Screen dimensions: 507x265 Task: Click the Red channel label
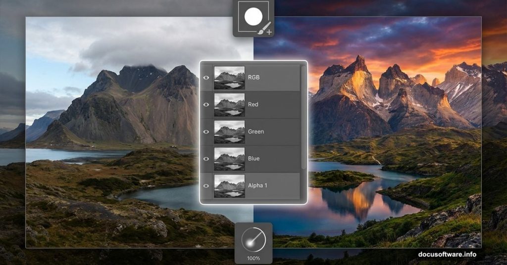pos(253,105)
